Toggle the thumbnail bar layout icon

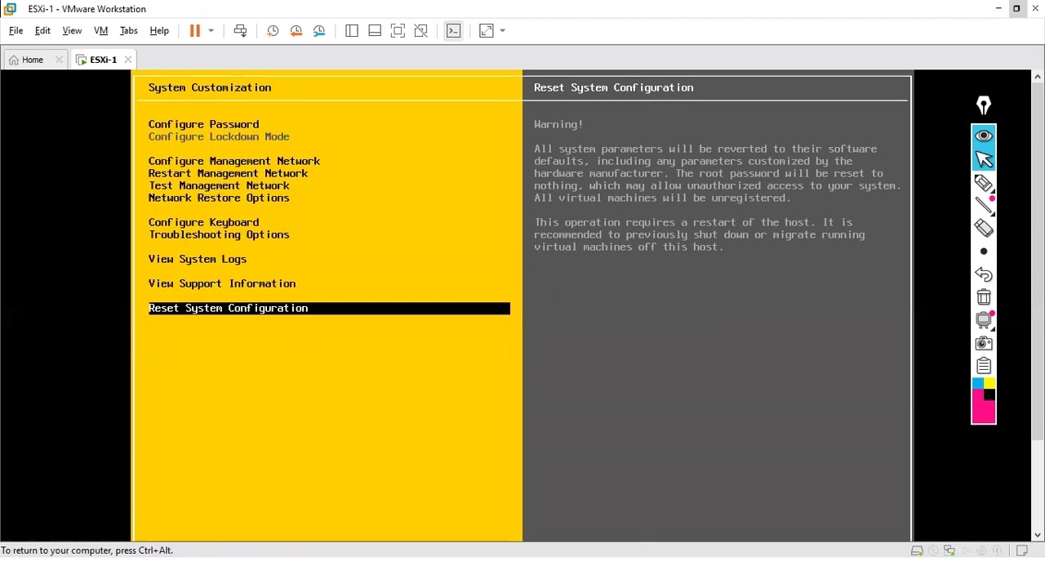coord(375,31)
